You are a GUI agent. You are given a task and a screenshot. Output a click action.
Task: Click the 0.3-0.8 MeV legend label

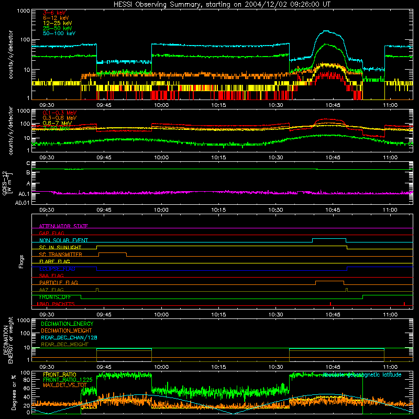(x=60, y=118)
